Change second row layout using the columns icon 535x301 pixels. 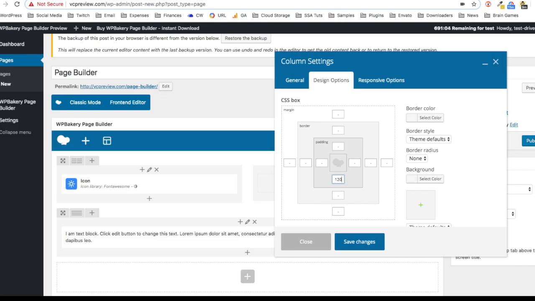click(x=76, y=213)
